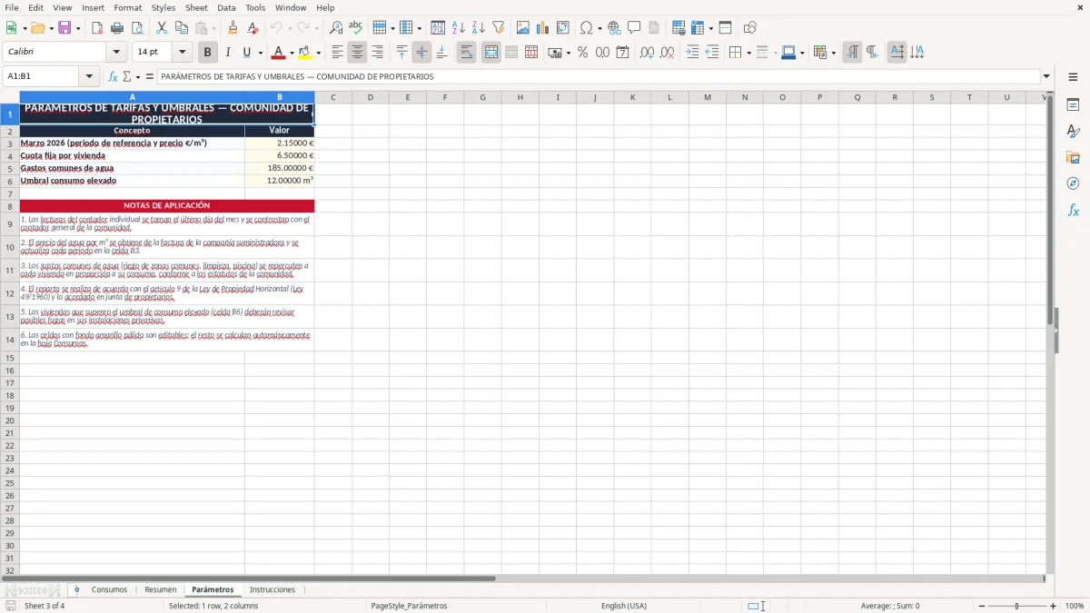Select Clone Formatting paintbrush
The height and width of the screenshot is (613, 1090).
233,28
